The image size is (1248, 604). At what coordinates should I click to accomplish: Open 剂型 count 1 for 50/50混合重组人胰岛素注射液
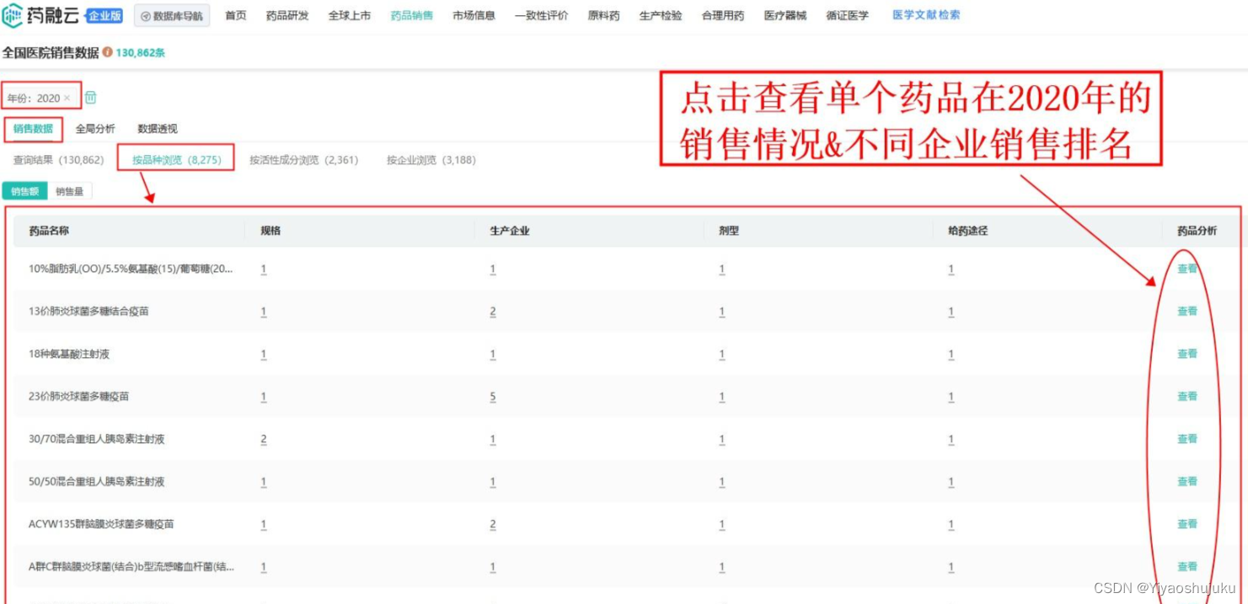point(722,482)
